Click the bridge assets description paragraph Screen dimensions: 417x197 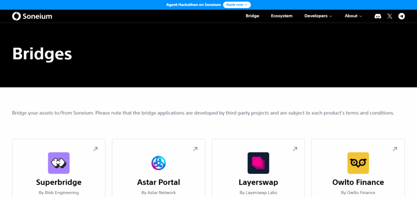203,113
